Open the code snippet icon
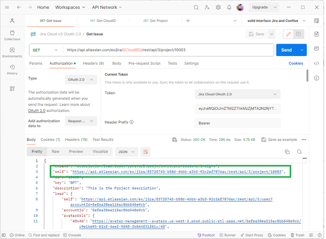Viewport: 326px width, 239px height. point(317,63)
